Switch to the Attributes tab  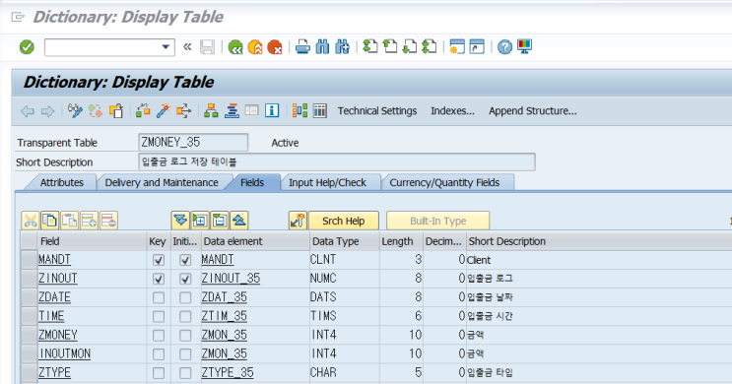(62, 182)
